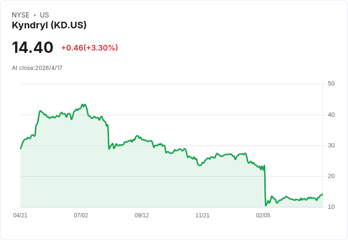Select the 07/02 date on the x-axis

point(81,215)
